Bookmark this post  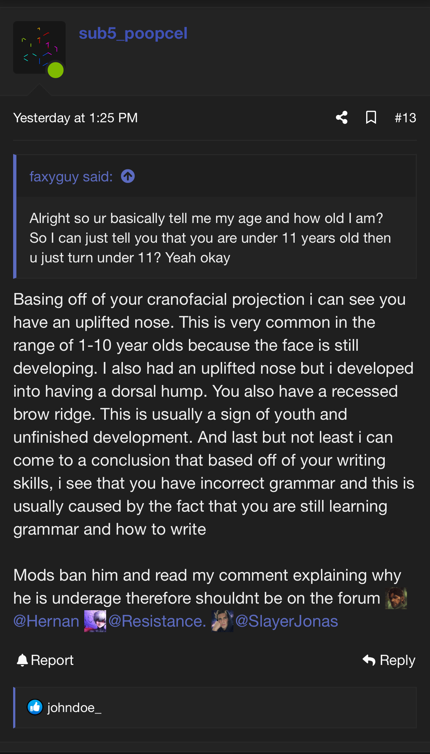tap(371, 118)
